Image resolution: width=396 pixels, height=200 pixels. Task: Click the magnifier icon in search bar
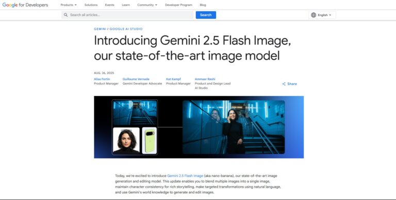pos(65,15)
